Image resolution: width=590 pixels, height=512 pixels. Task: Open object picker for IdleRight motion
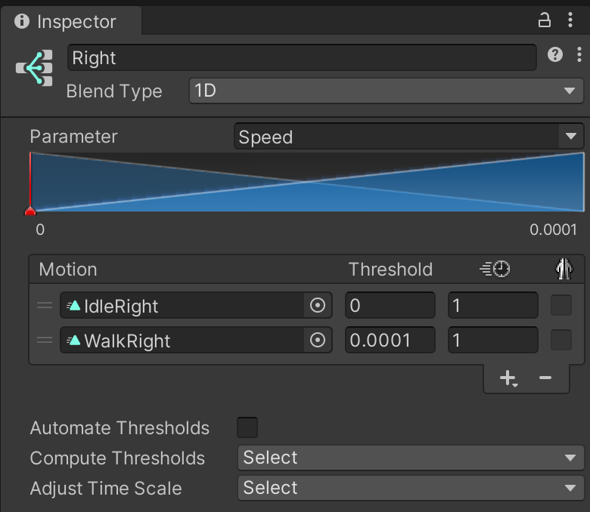(x=318, y=306)
